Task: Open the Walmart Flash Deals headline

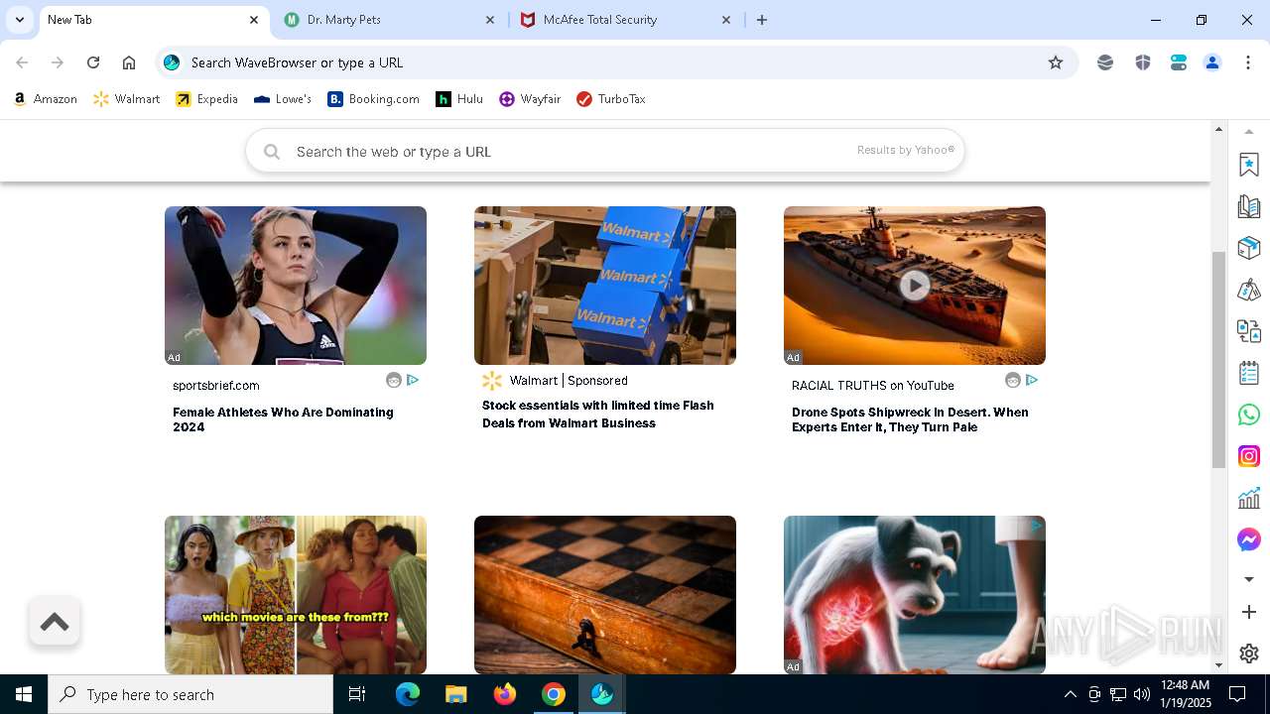Action: pyautogui.click(x=598, y=415)
